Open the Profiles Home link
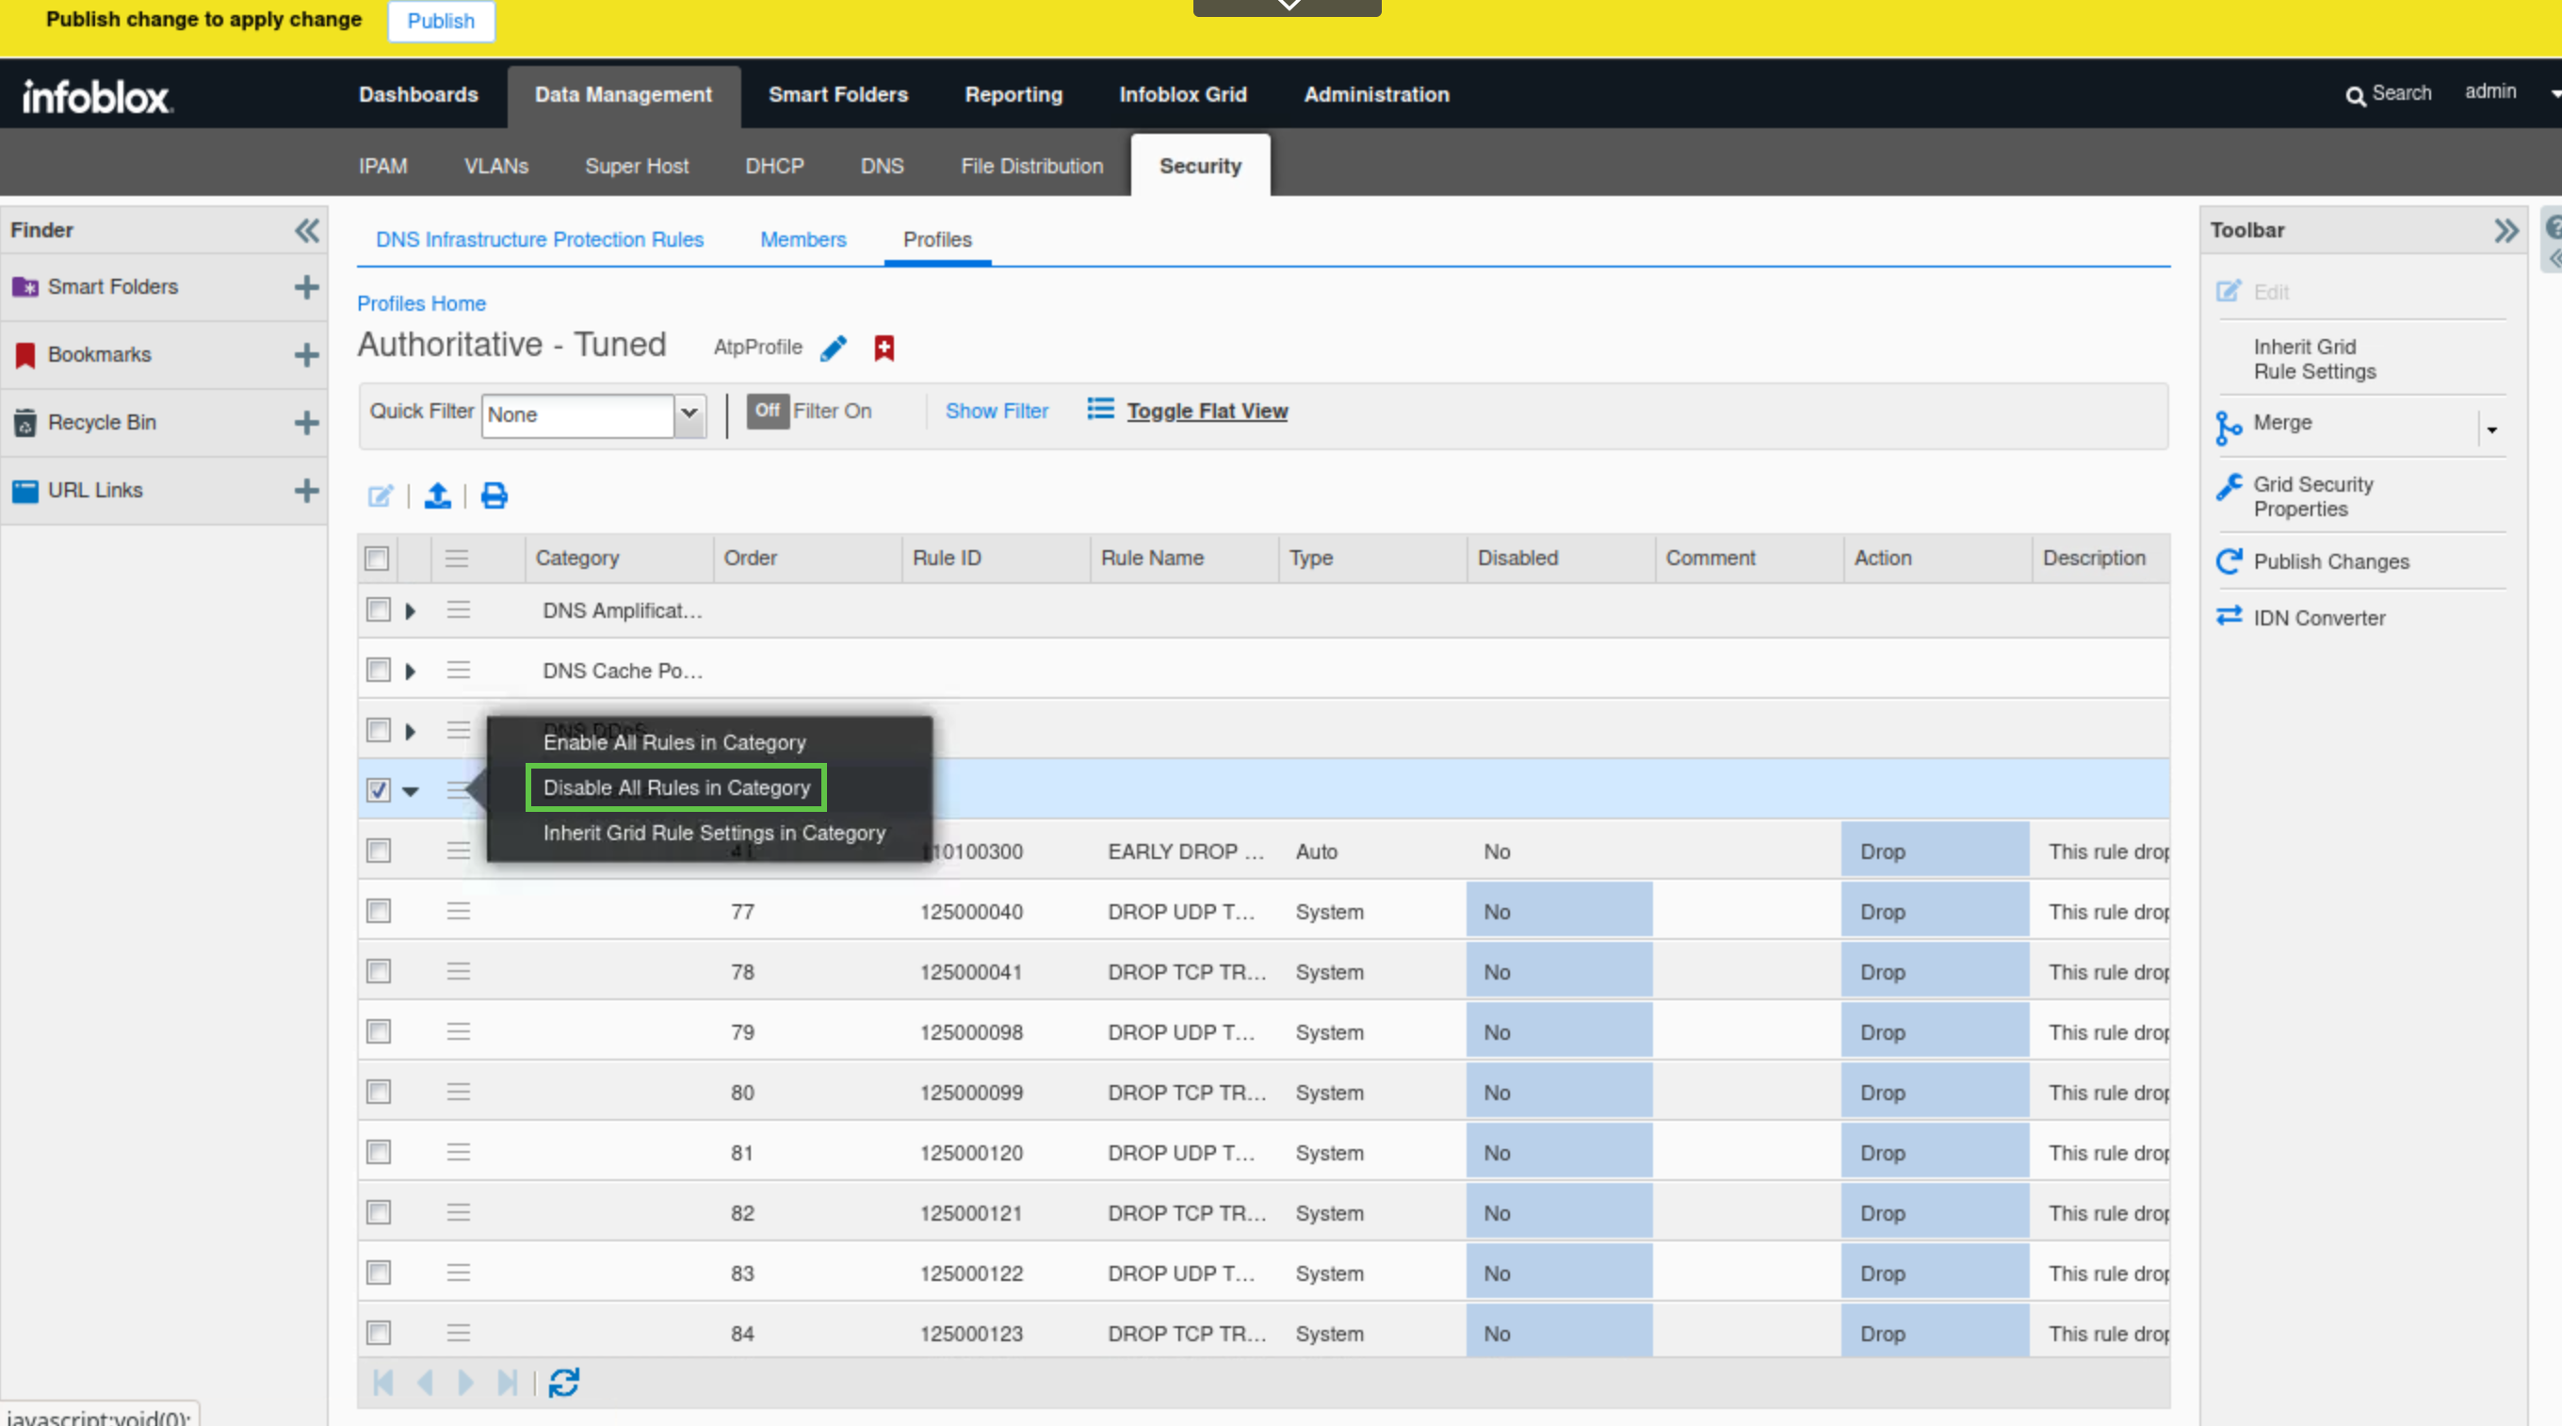The width and height of the screenshot is (2562, 1426). [x=421, y=303]
